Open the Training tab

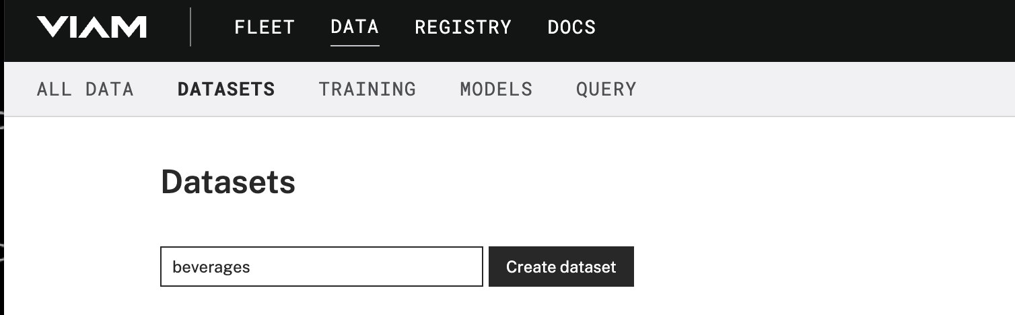(367, 90)
